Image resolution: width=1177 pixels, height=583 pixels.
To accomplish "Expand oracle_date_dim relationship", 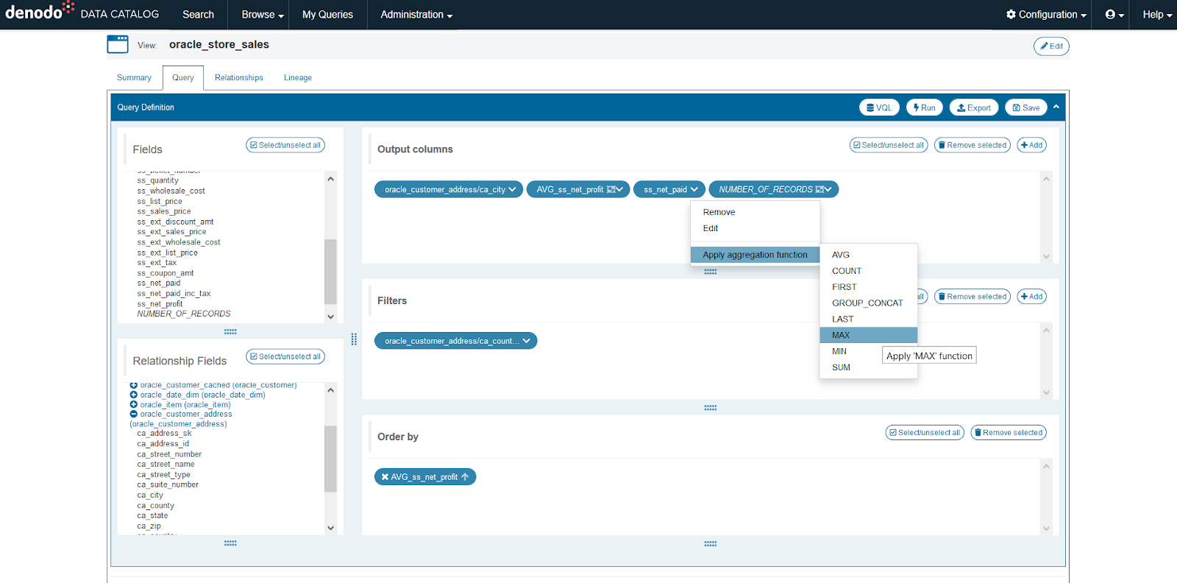I will 134,395.
